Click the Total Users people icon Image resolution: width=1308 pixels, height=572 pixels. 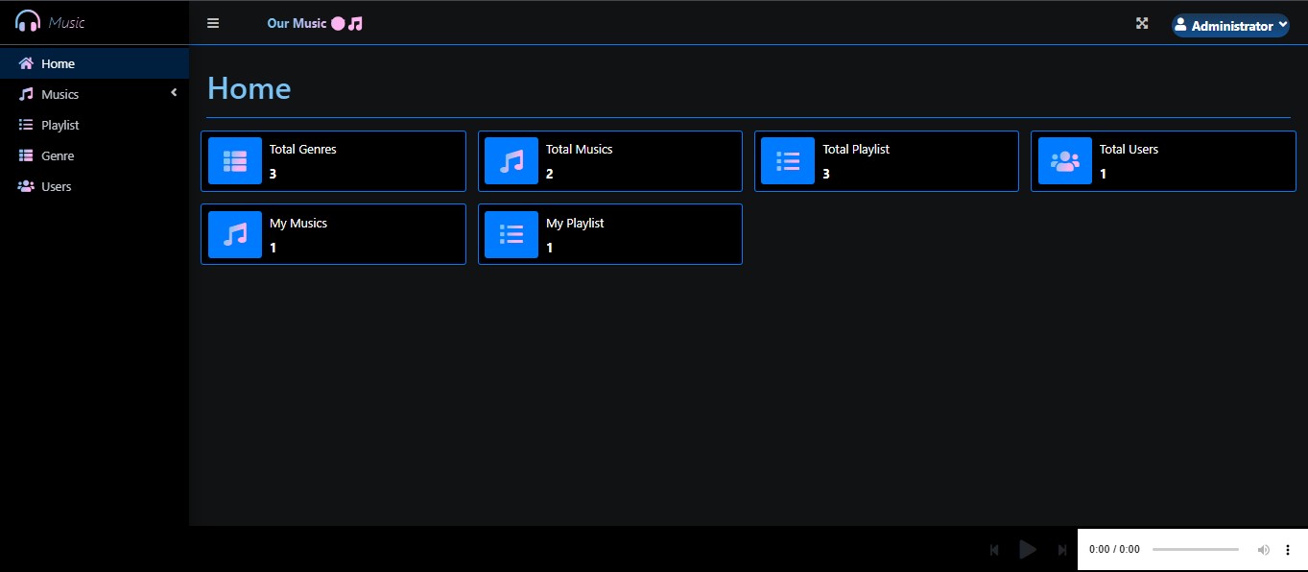point(1065,160)
